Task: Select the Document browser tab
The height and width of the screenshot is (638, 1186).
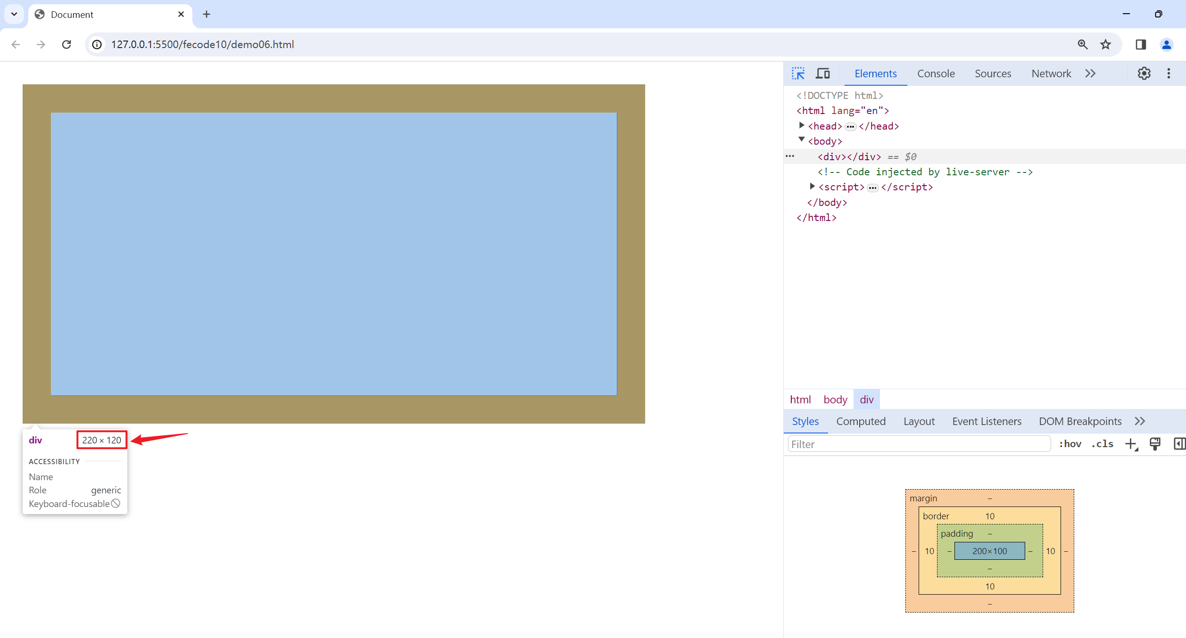Action: (x=110, y=15)
